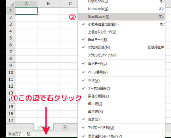This screenshot has width=171, height=138.
Task: Select column B header
Action: point(48,4)
